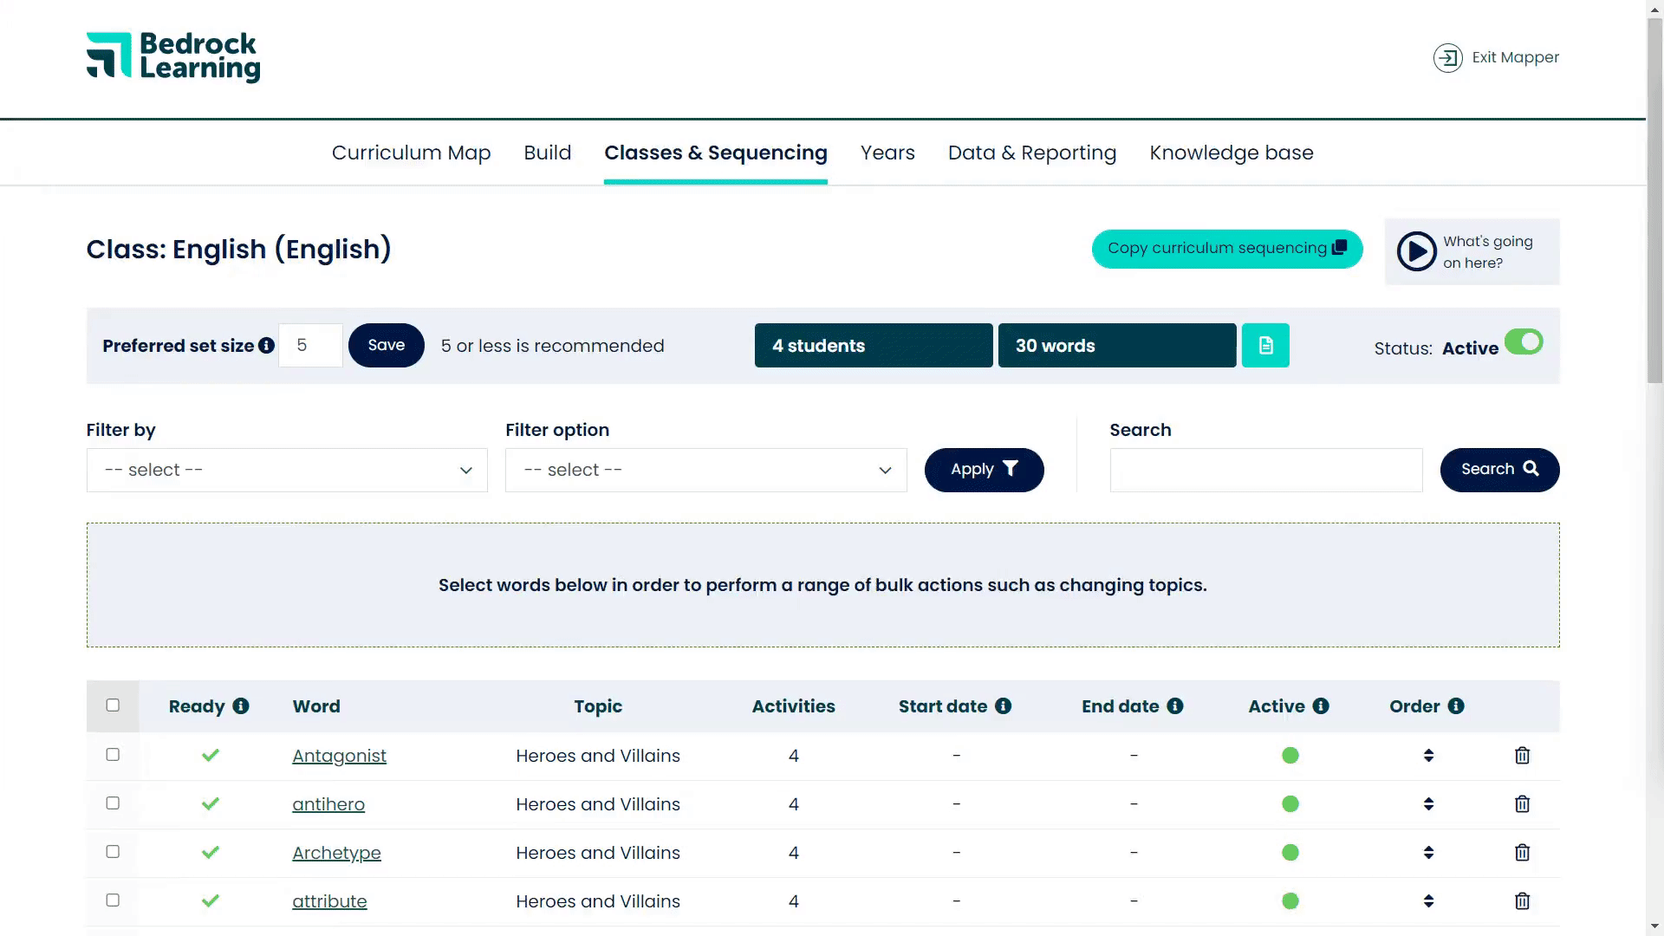This screenshot has width=1664, height=936.
Task: Click trash icon for attribute row
Action: 1522,901
